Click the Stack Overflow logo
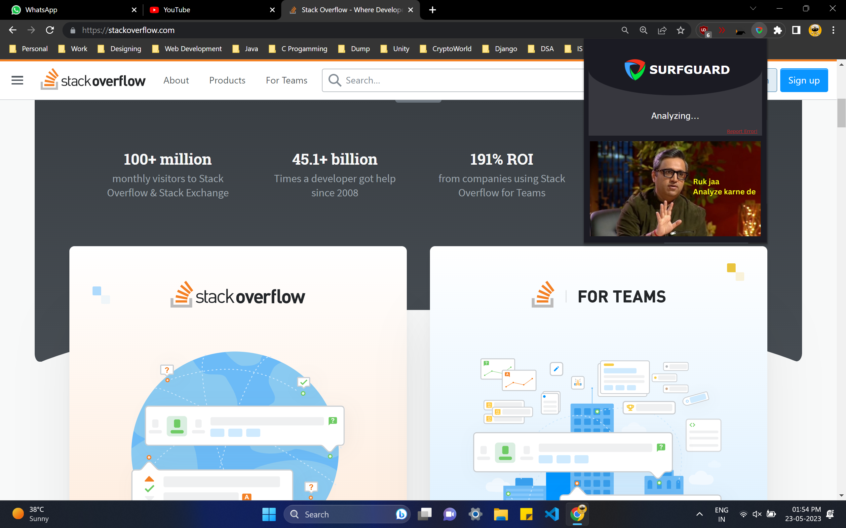This screenshot has width=846, height=528. 93,80
